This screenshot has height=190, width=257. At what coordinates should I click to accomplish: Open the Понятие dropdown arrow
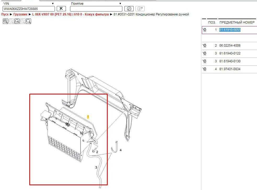pyautogui.click(x=120, y=4)
